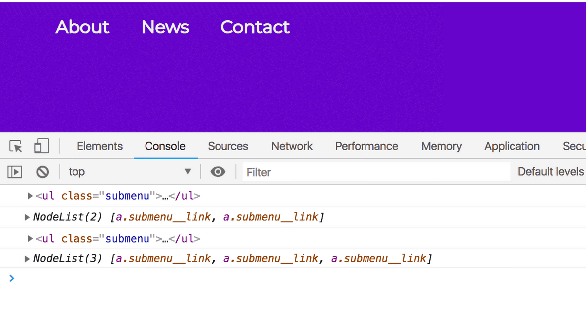This screenshot has width=586, height=316.
Task: Activate the inspect element picker icon
Action: (16, 146)
